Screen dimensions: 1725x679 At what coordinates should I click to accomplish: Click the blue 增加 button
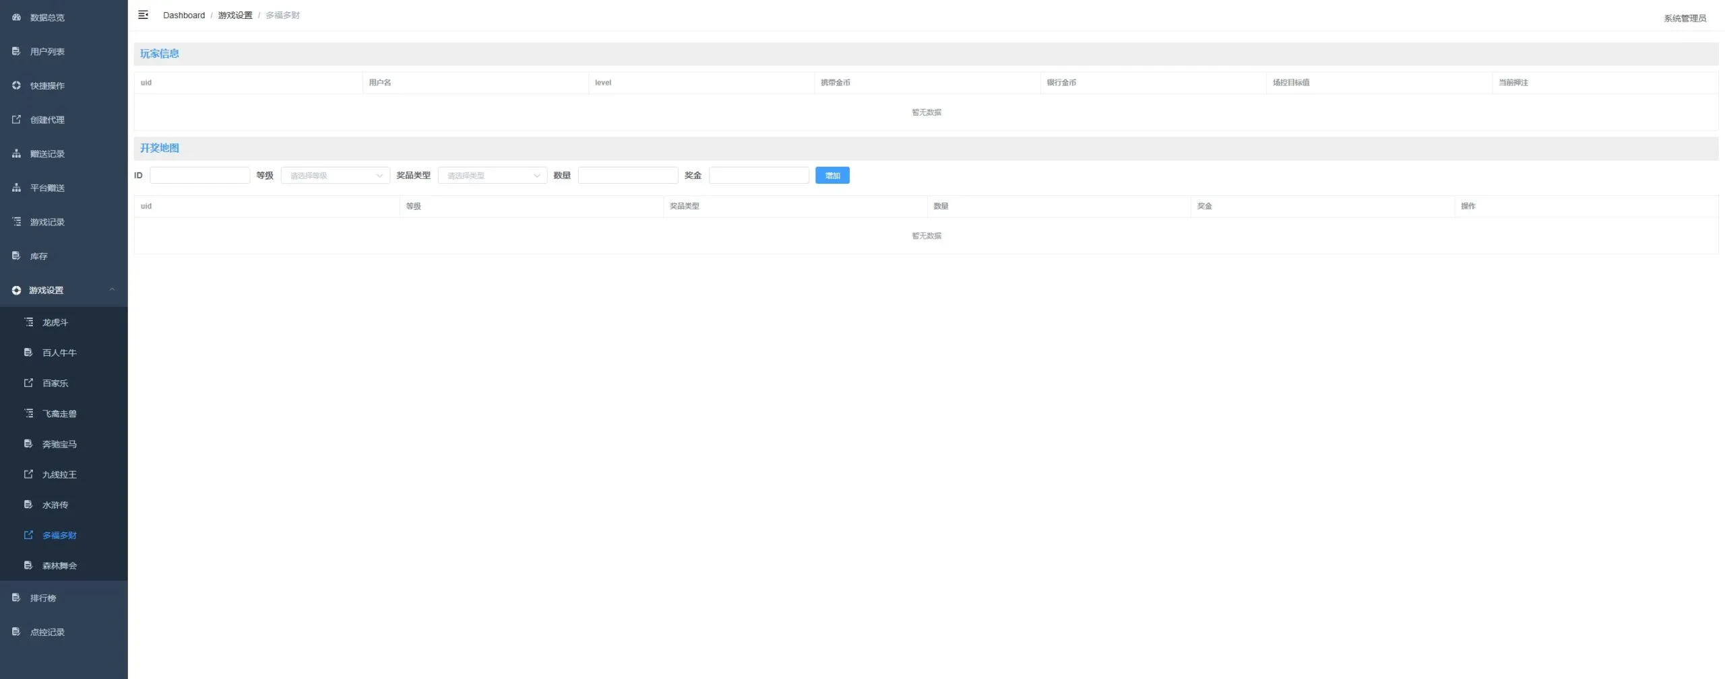pyautogui.click(x=832, y=176)
